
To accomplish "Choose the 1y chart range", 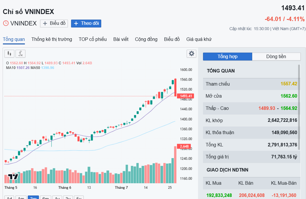I will (x=57, y=198).
